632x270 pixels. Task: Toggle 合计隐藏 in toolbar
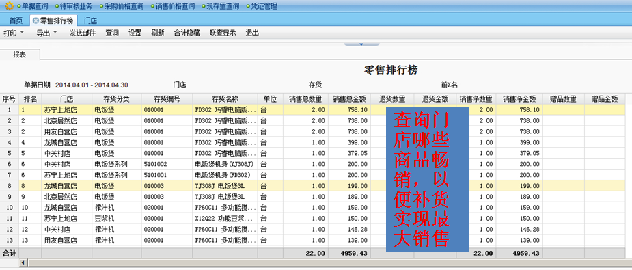pos(187,33)
